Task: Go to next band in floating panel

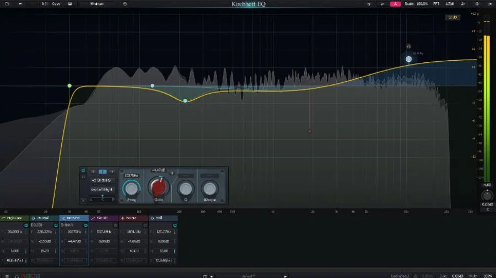Action: 112,172
